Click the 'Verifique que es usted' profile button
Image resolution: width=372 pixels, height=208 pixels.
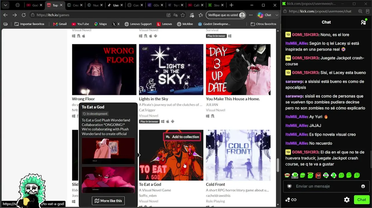click(226, 15)
